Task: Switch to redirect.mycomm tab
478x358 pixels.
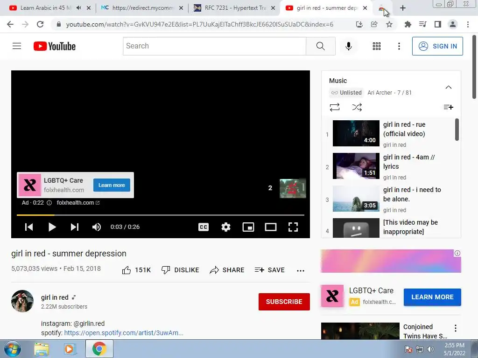Action: click(x=139, y=8)
